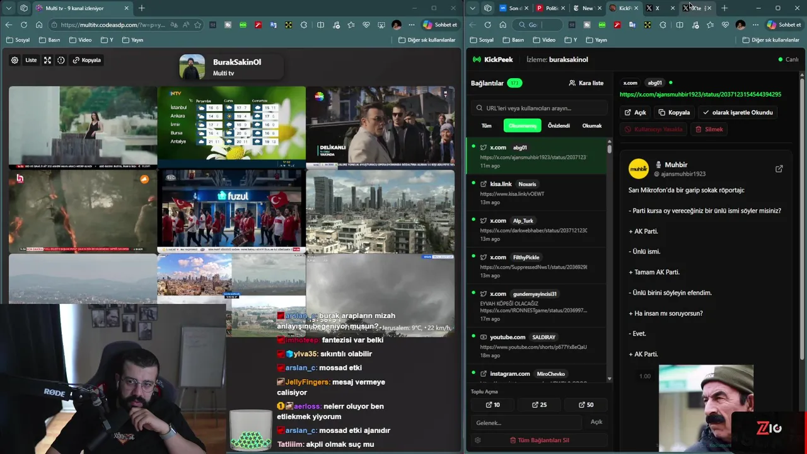Add multitv page to favorites star
807x454 pixels.
point(197,25)
